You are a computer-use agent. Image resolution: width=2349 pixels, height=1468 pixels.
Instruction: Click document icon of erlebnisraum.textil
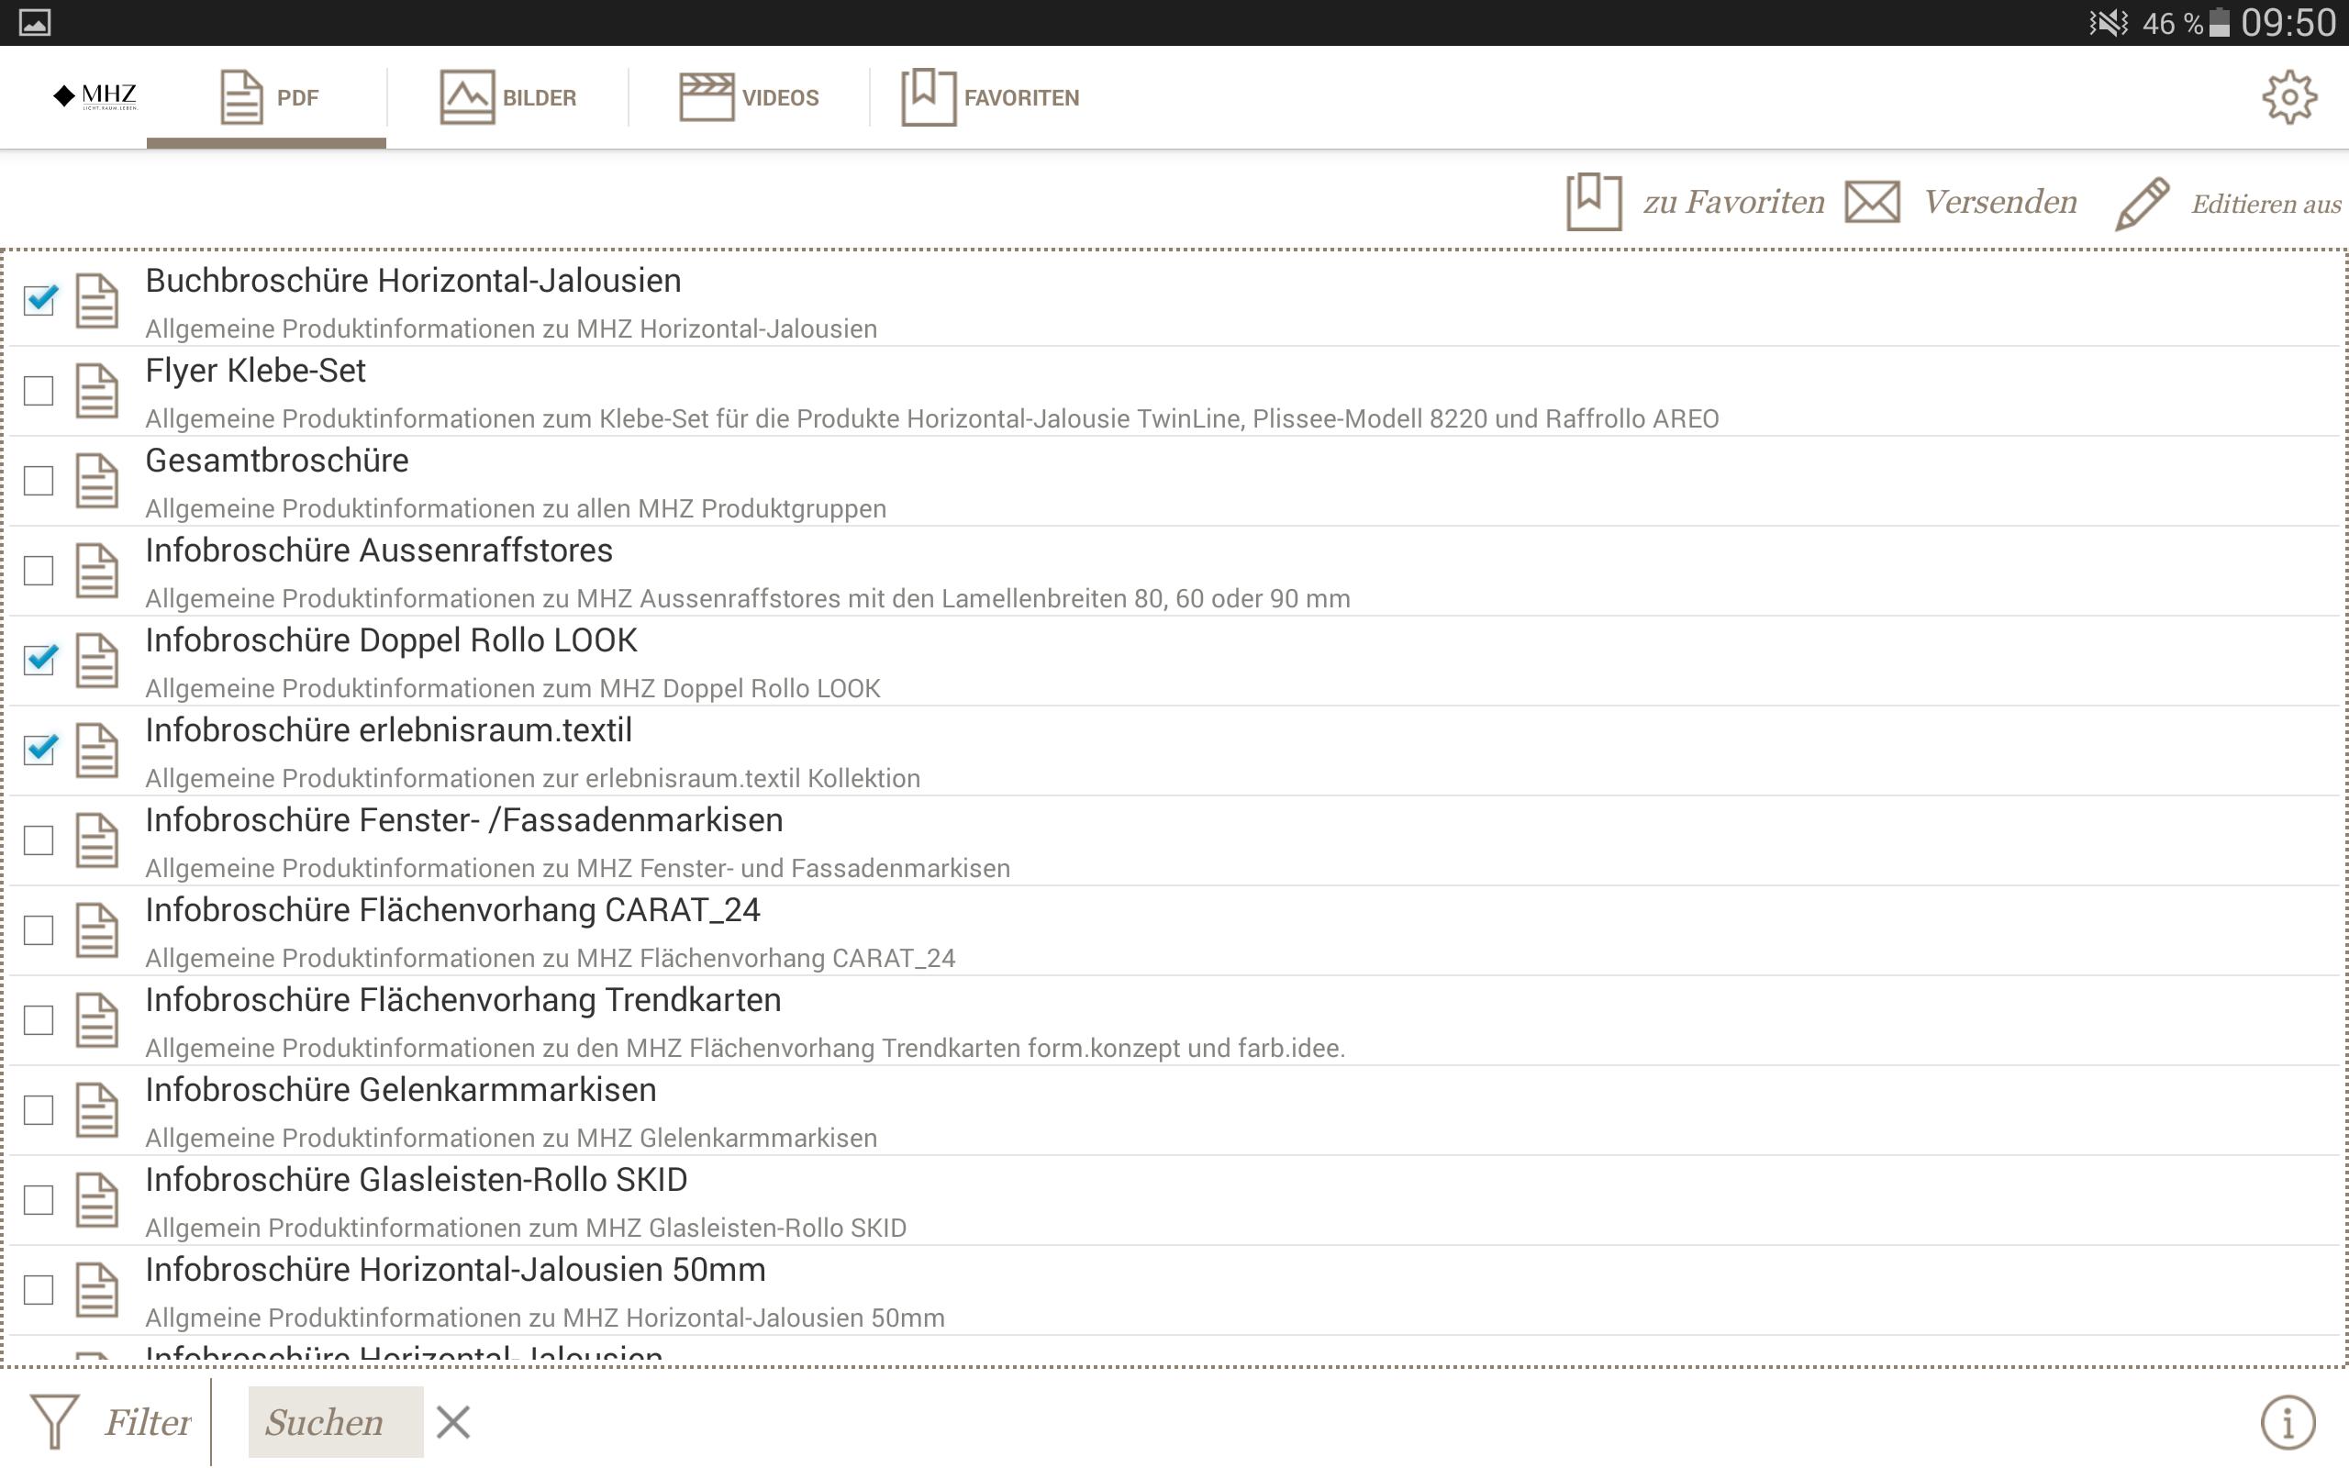pos(97,751)
